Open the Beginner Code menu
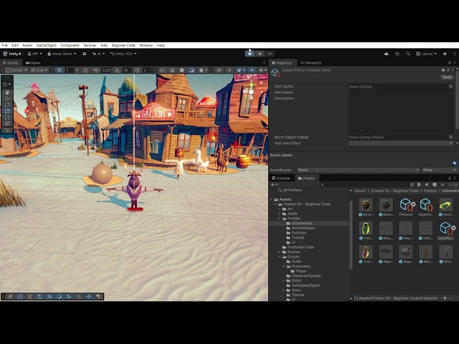Image resolution: width=459 pixels, height=344 pixels. pyautogui.click(x=123, y=45)
